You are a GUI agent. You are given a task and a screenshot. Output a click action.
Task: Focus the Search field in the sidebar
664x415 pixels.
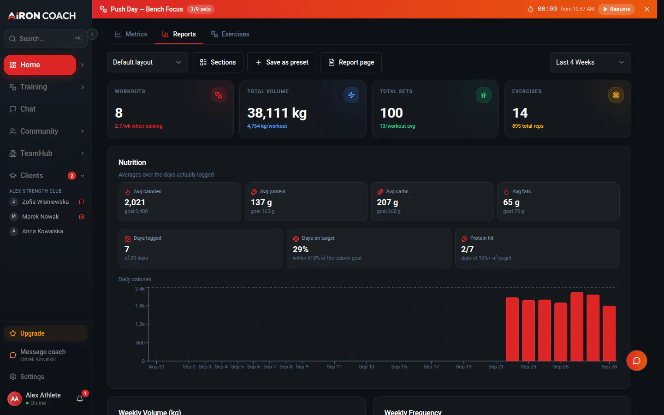[x=45, y=39]
